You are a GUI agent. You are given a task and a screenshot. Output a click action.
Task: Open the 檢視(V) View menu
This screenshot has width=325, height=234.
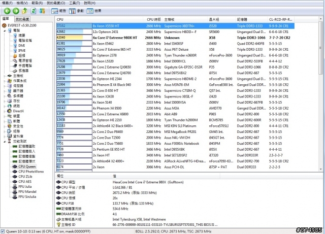click(x=22, y=3)
